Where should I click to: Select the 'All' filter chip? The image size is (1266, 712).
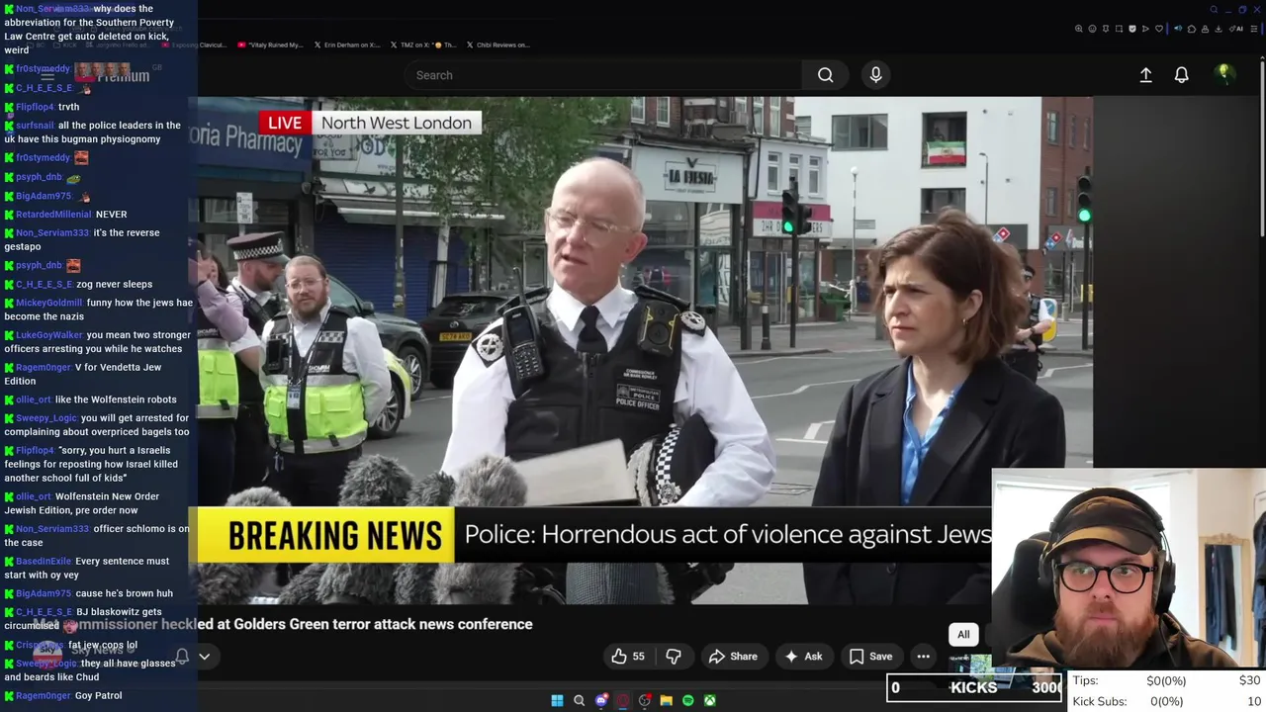coord(963,635)
